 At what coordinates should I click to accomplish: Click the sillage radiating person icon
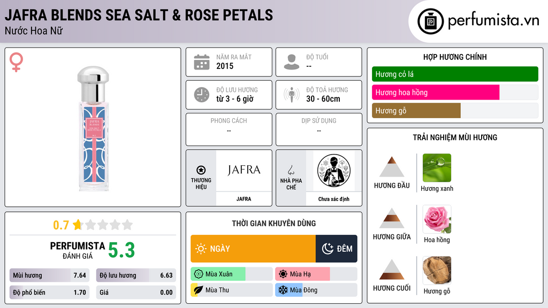pyautogui.click(x=292, y=95)
